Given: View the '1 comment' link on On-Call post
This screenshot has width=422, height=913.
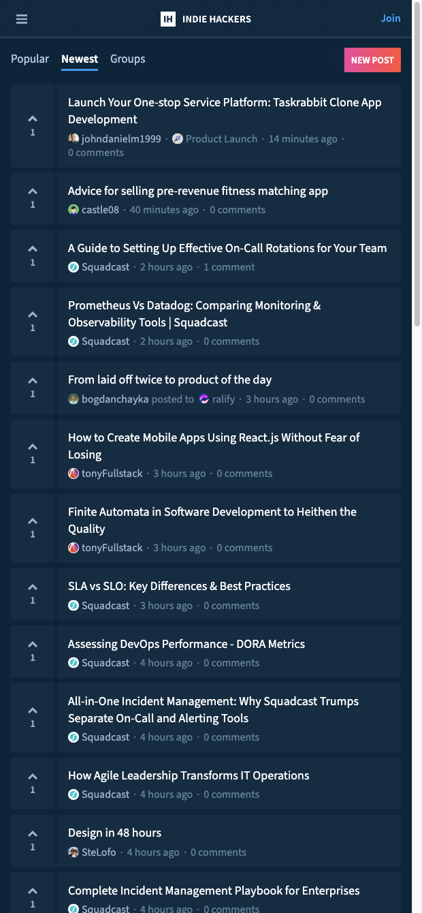Looking at the screenshot, I should tap(229, 267).
